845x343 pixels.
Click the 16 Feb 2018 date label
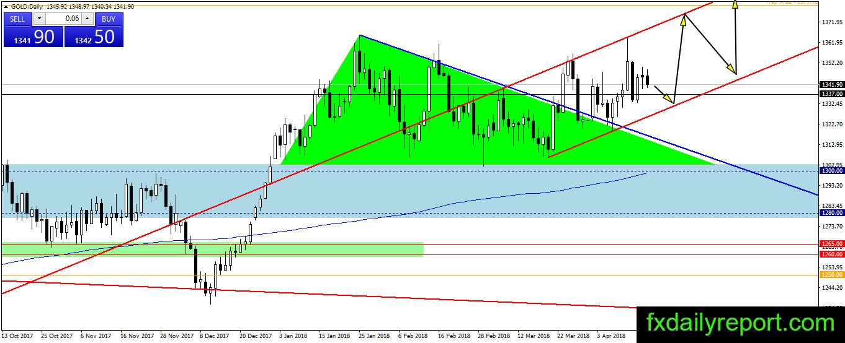[x=454, y=336]
